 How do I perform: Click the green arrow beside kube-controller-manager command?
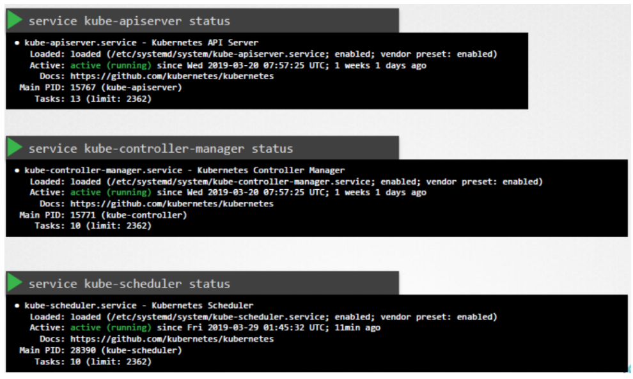point(15,148)
